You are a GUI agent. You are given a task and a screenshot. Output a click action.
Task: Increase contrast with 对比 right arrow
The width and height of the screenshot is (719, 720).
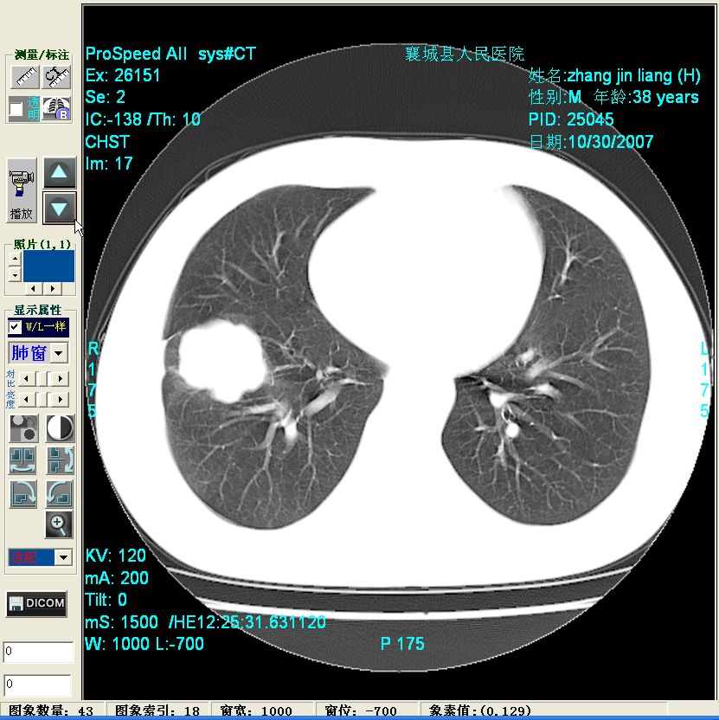[x=60, y=378]
